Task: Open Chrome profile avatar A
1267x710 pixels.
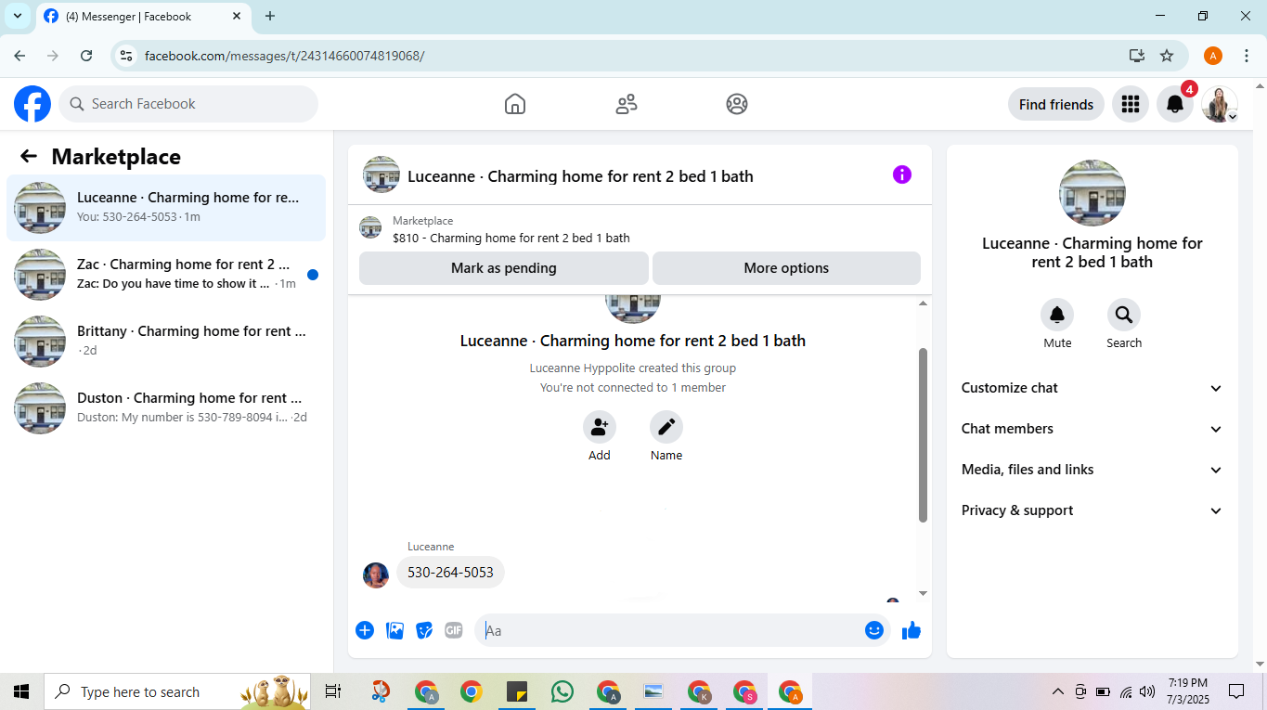Action: tap(1213, 56)
